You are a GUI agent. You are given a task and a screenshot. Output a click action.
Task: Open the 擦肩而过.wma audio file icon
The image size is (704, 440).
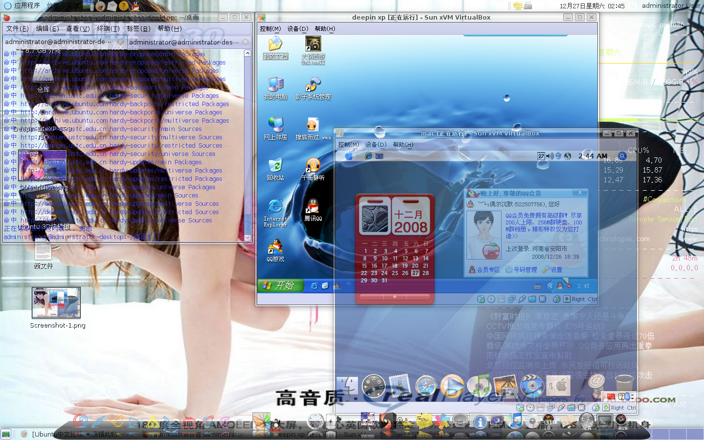tap(313, 129)
